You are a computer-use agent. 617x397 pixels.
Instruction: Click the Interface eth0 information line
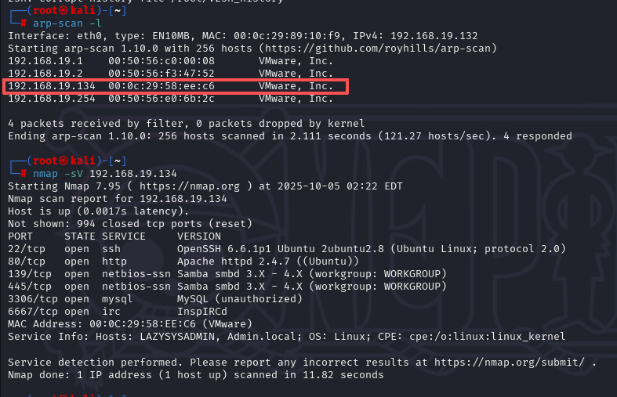pos(249,36)
